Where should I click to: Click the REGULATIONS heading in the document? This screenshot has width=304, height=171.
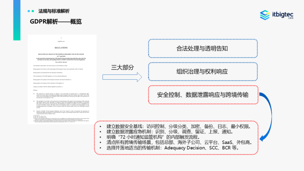pos(61,47)
